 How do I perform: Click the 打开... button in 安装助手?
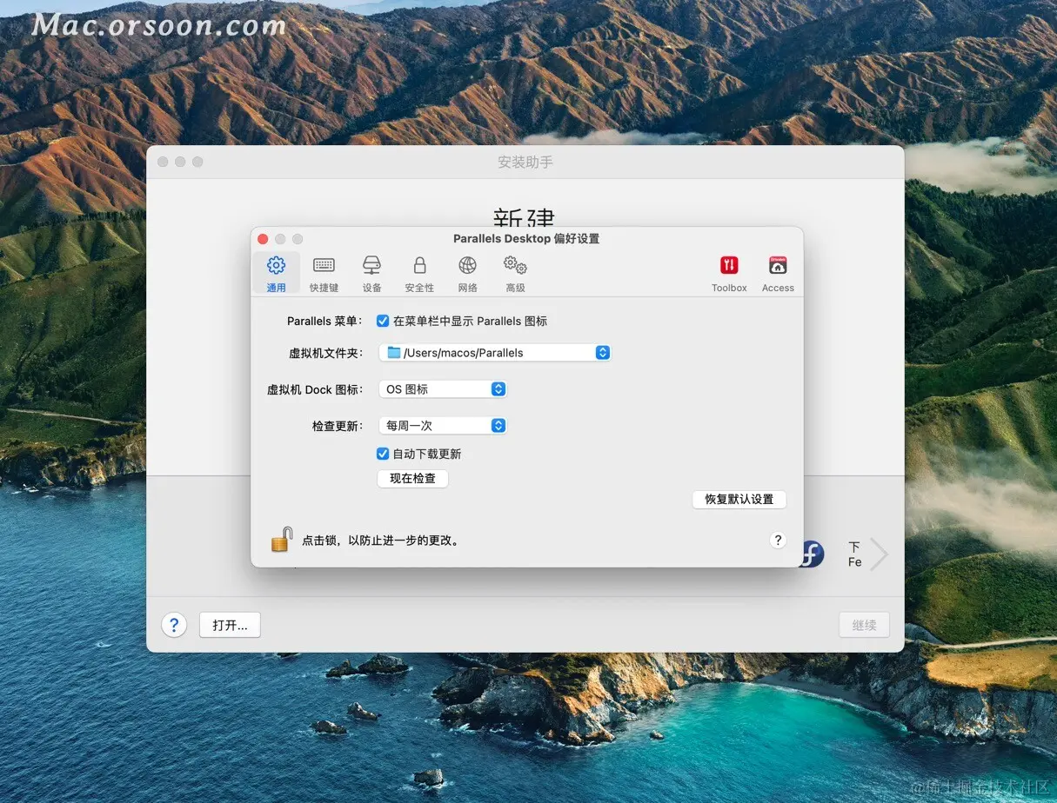tap(230, 625)
